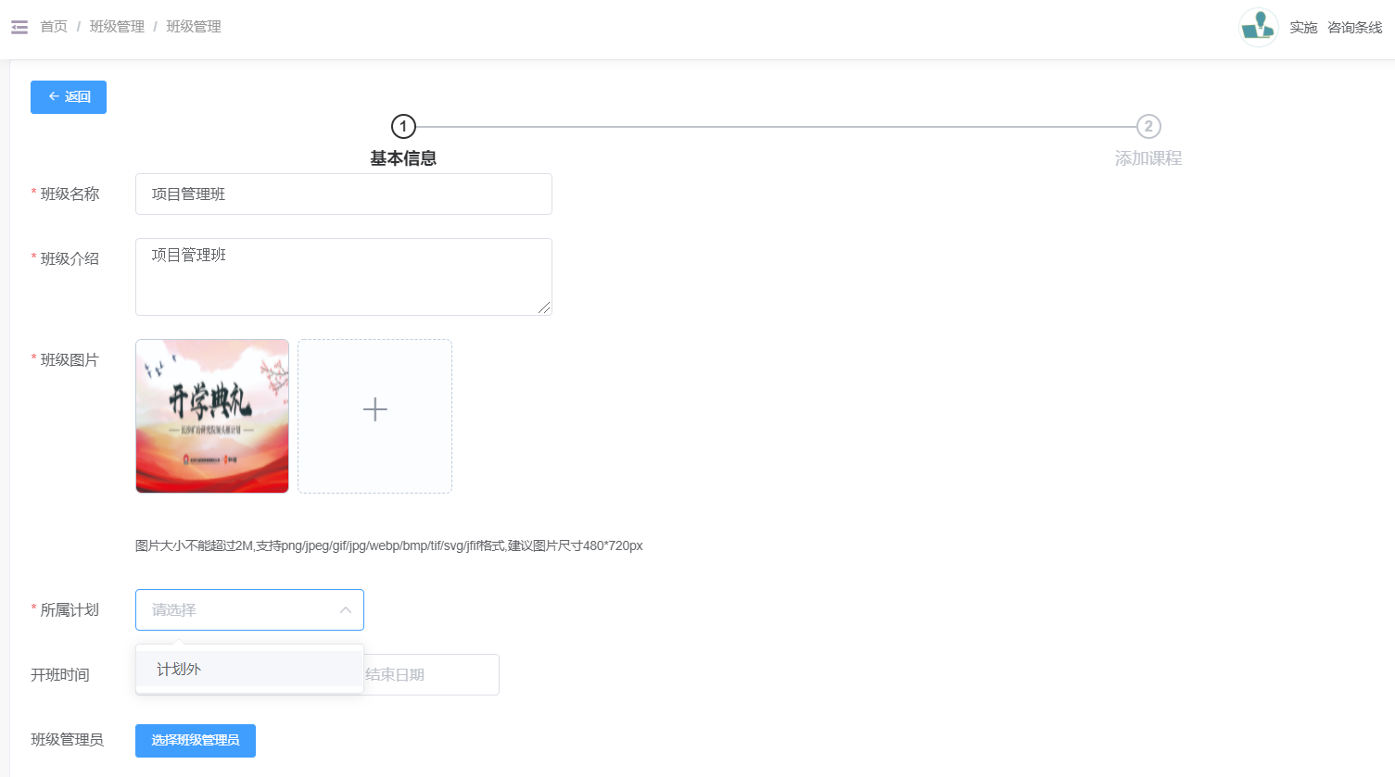The image size is (1395, 777).
Task: Open the user avatar in the header
Action: pyautogui.click(x=1259, y=28)
